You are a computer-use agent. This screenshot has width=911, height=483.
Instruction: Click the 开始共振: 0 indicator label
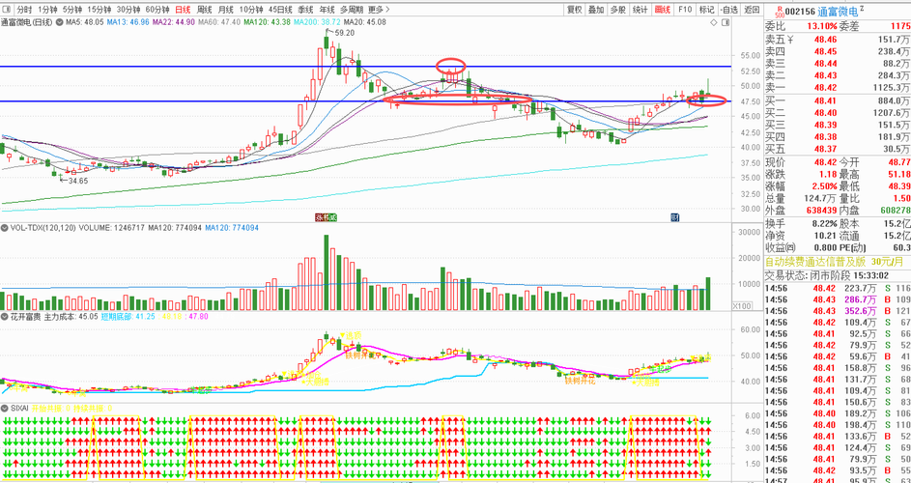(x=51, y=408)
